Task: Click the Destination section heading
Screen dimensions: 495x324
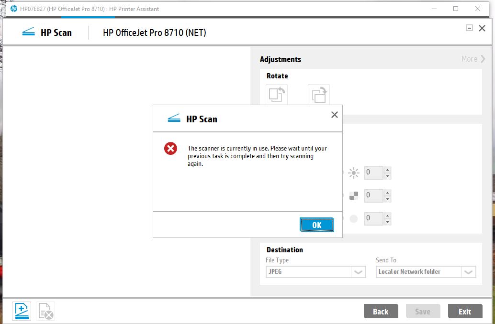Action: 285,250
